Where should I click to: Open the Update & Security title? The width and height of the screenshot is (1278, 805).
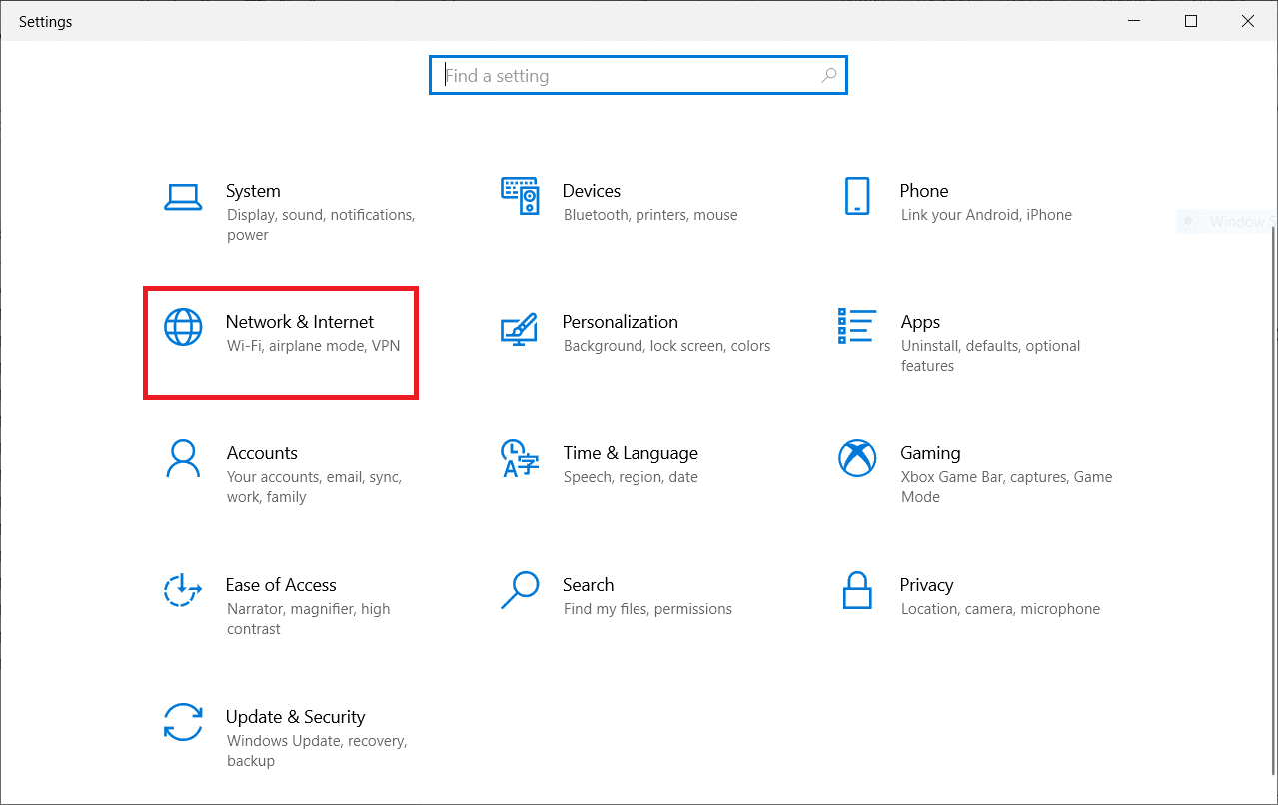pyautogui.click(x=296, y=717)
